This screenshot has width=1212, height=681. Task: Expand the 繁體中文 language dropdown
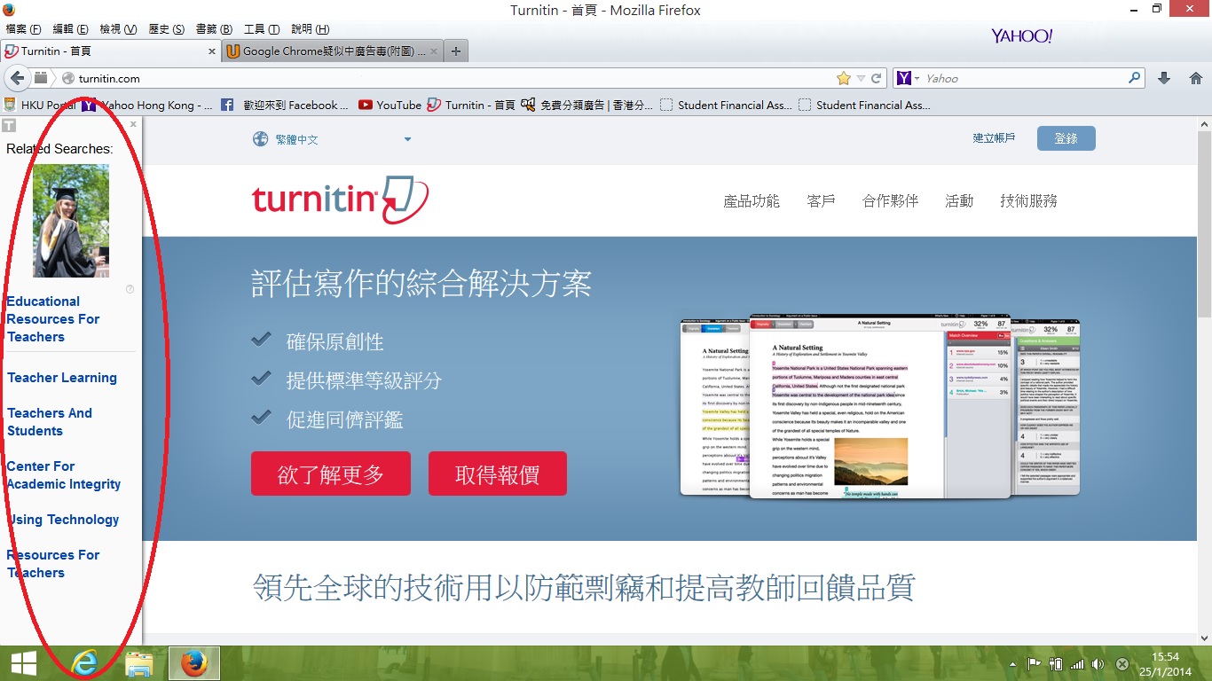tap(408, 139)
